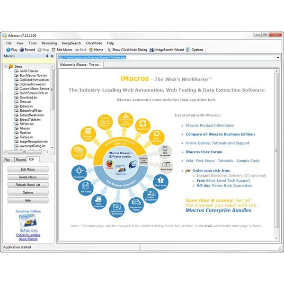Screen dimensions: 284x284
Task: Select the Edit tab
Action: tap(33, 159)
